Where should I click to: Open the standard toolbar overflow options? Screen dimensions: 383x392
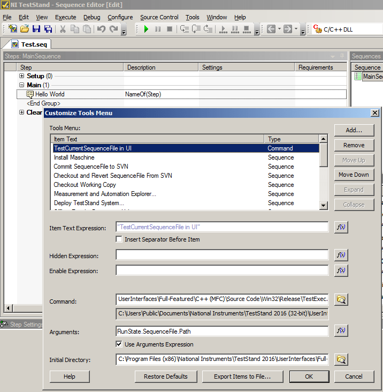(x=124, y=29)
